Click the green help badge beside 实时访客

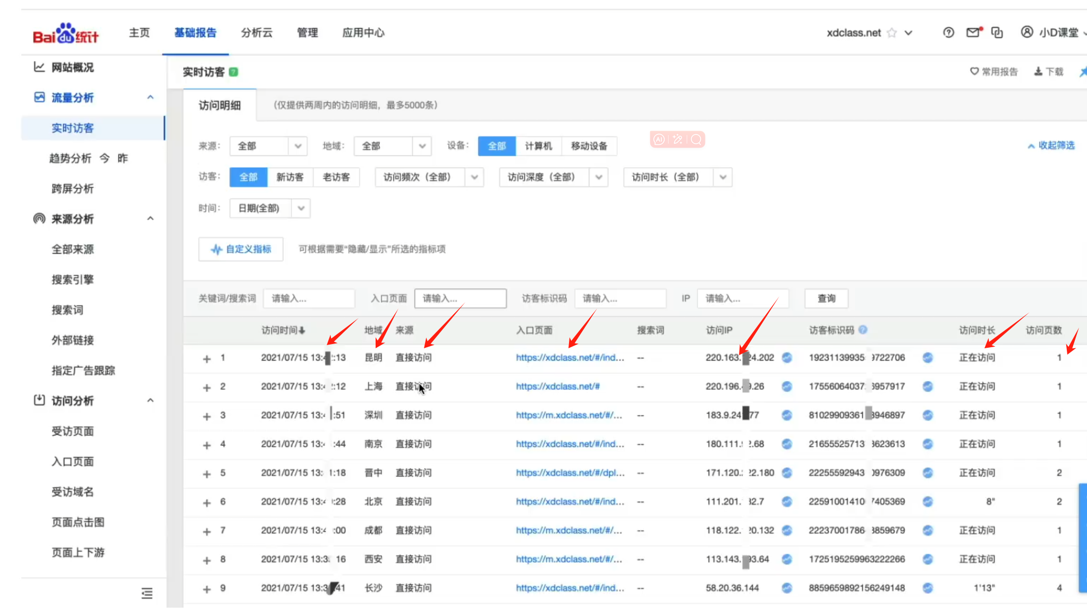(233, 72)
